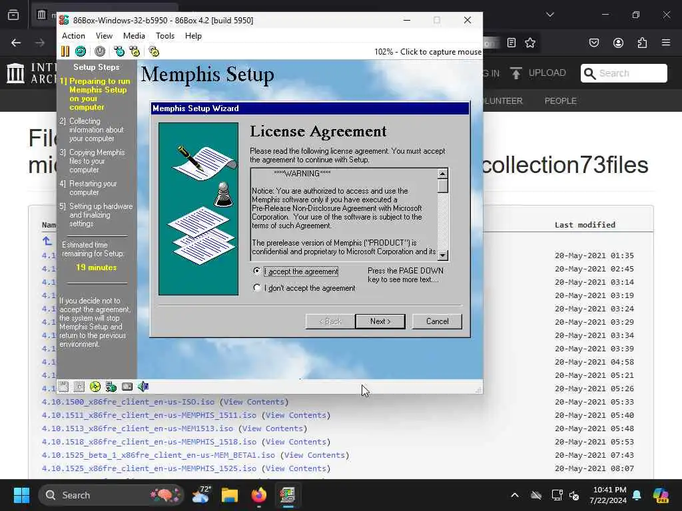Send Ctrl+Alt+Esc using the yellow toolbar icon
This screenshot has height=511, width=682.
click(135, 51)
